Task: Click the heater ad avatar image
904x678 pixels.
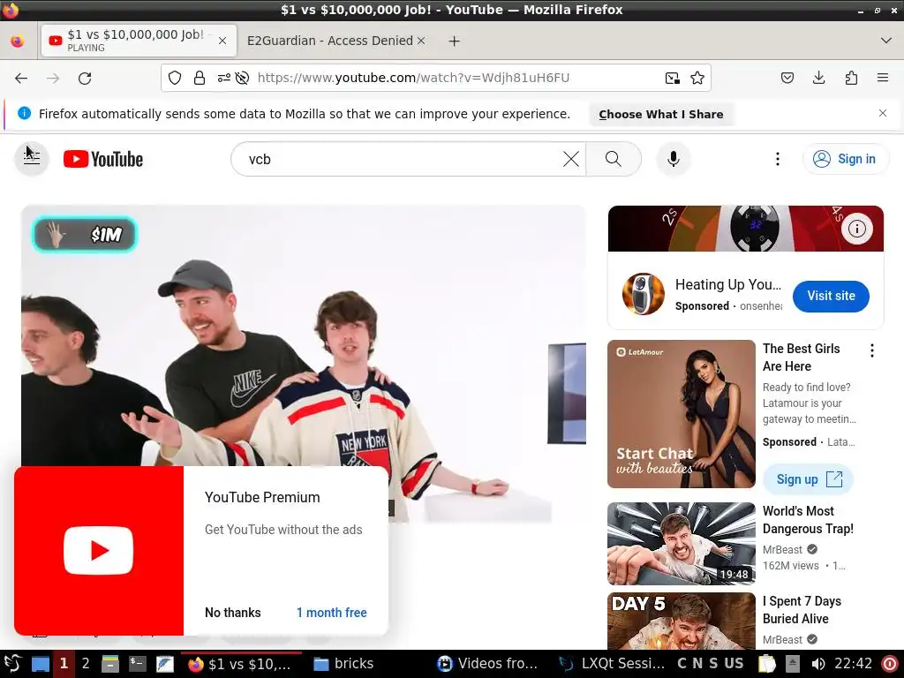Action: pyautogui.click(x=644, y=294)
